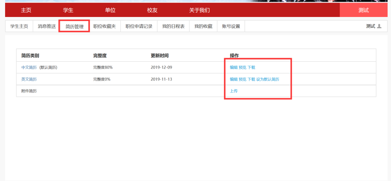
Task: Open the 英文简历 resume link
Action: 29,79
